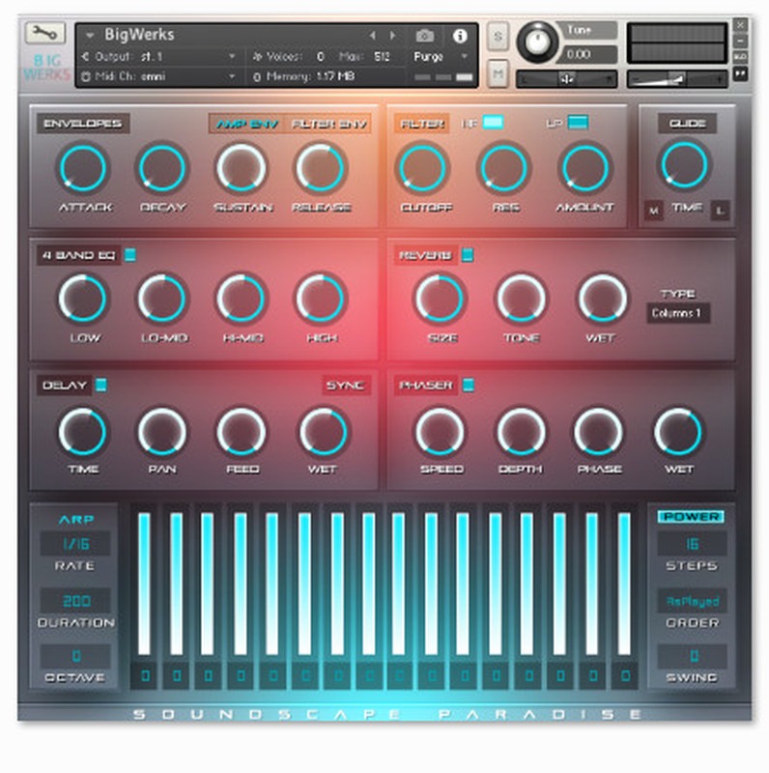The height and width of the screenshot is (773, 769).
Task: Toggle the Reverb on/off switch
Action: (x=468, y=255)
